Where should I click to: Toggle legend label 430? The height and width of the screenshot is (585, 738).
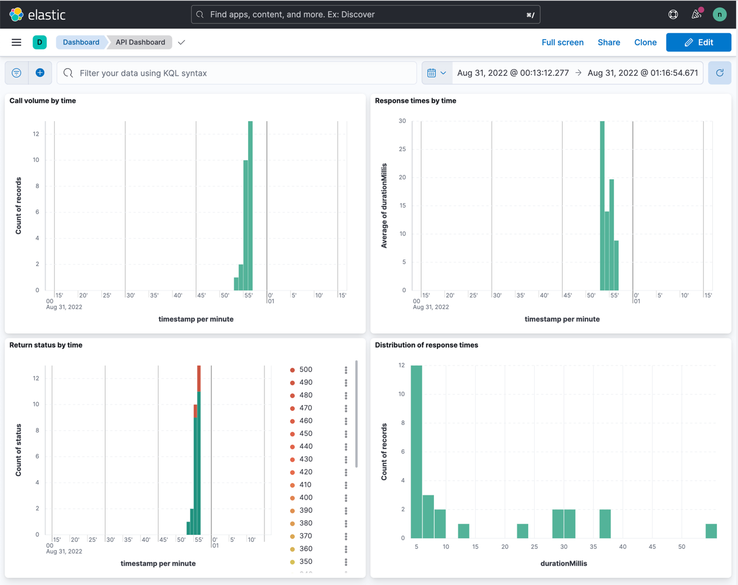point(306,459)
